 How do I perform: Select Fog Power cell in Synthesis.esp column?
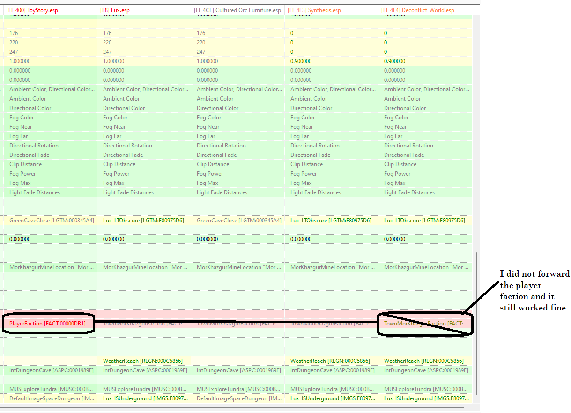331,174
